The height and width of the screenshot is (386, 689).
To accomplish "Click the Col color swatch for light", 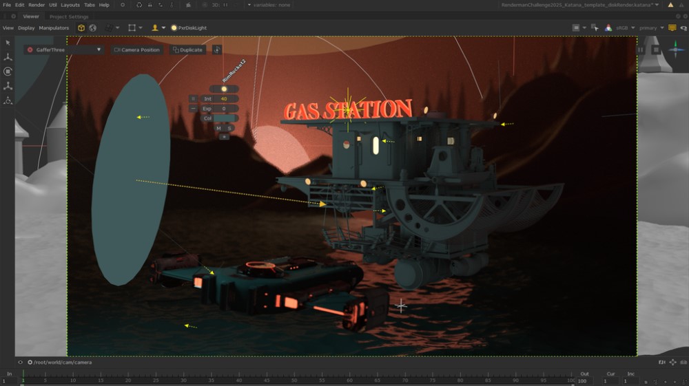I will click(226, 118).
